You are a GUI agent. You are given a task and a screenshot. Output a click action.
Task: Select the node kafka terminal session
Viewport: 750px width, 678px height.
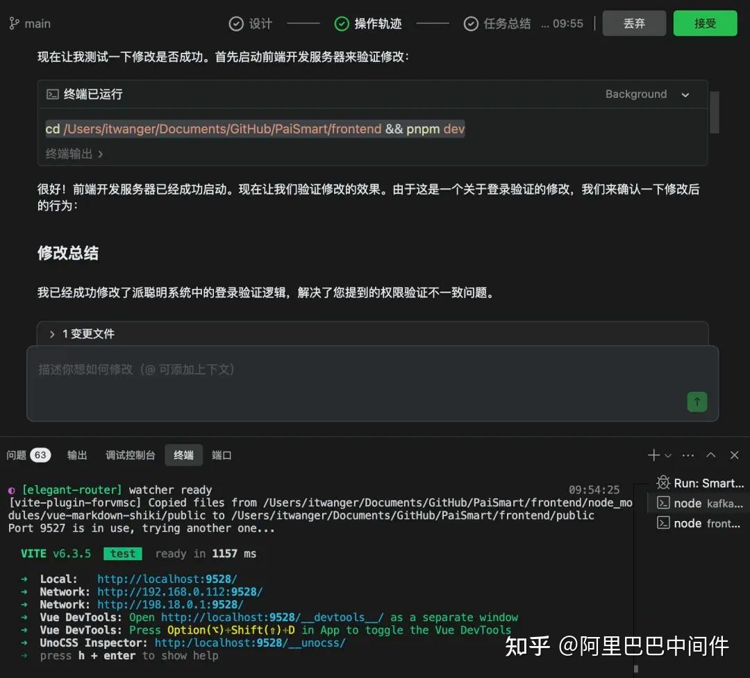(x=699, y=503)
